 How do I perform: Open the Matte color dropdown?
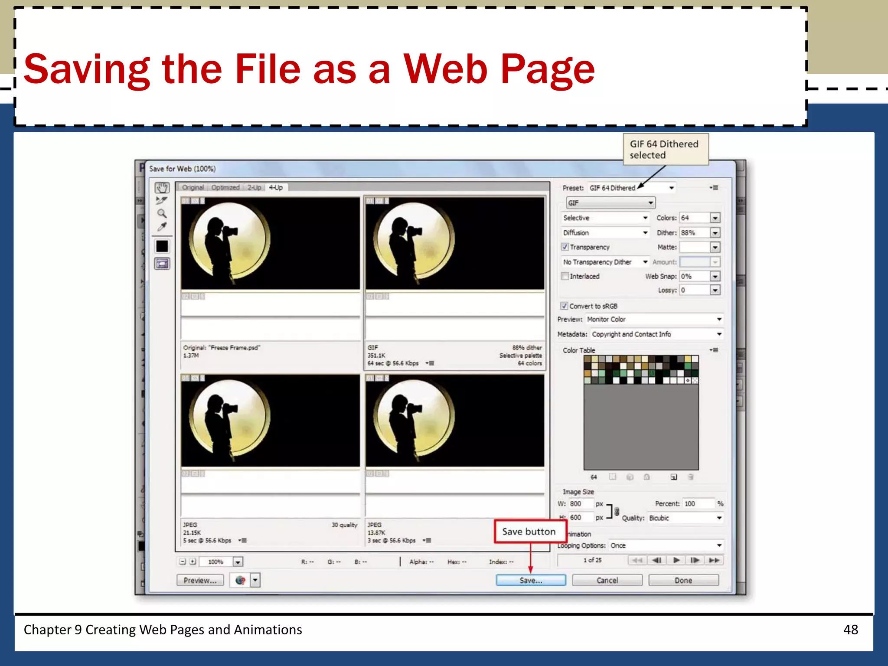tap(715, 247)
